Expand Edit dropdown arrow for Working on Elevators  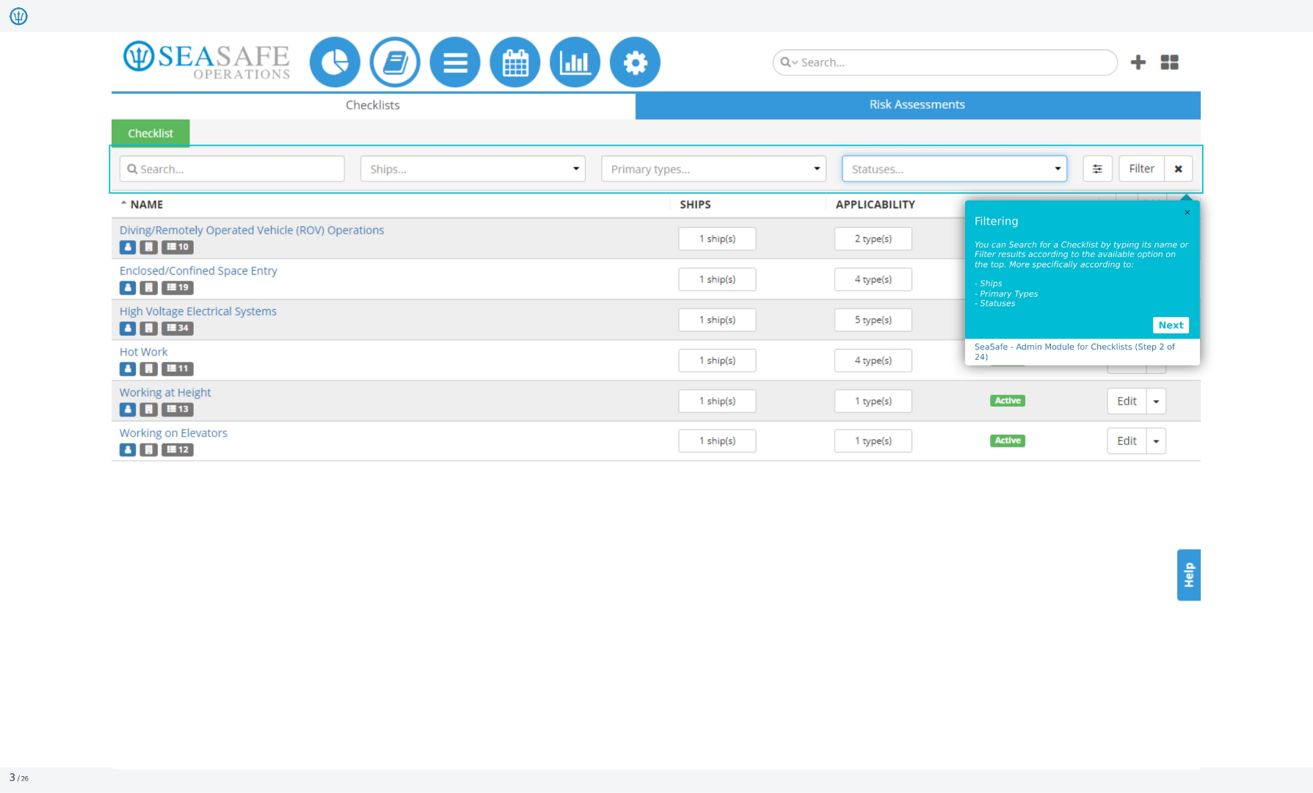(1156, 441)
